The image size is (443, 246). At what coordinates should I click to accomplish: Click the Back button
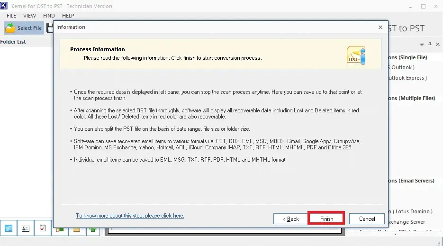coord(291,219)
